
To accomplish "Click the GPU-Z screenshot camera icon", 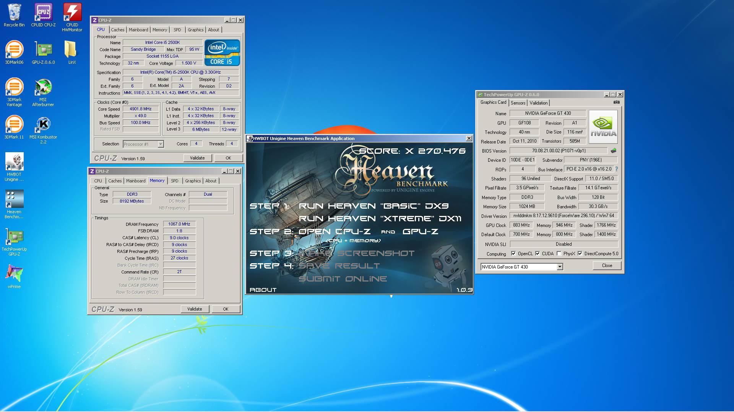I will [616, 102].
